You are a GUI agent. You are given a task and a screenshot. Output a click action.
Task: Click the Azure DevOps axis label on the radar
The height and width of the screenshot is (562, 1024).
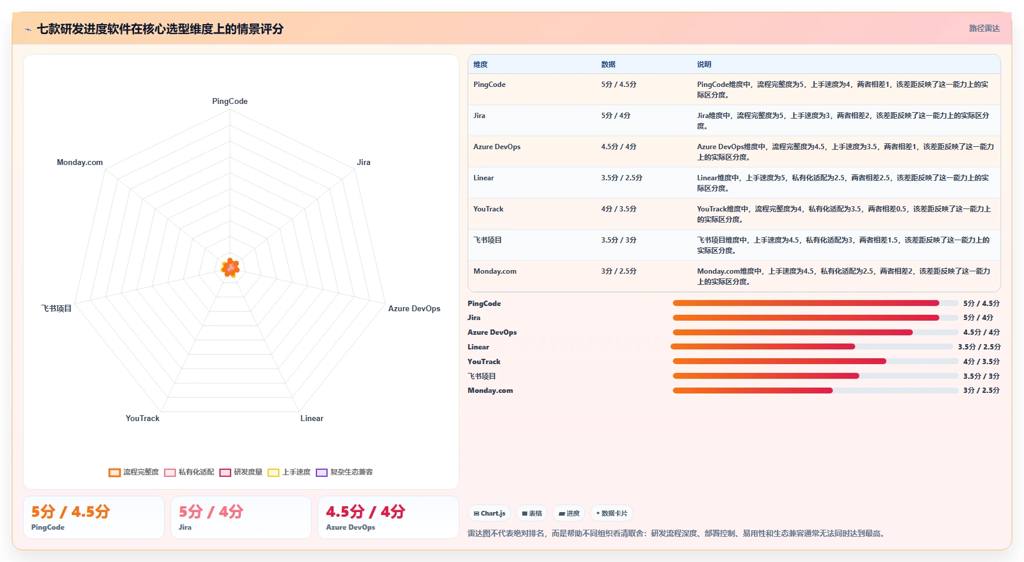coord(414,308)
